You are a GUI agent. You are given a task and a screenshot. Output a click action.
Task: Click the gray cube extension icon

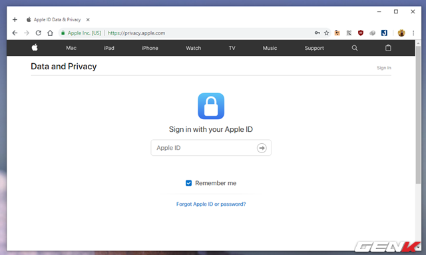(x=372, y=33)
